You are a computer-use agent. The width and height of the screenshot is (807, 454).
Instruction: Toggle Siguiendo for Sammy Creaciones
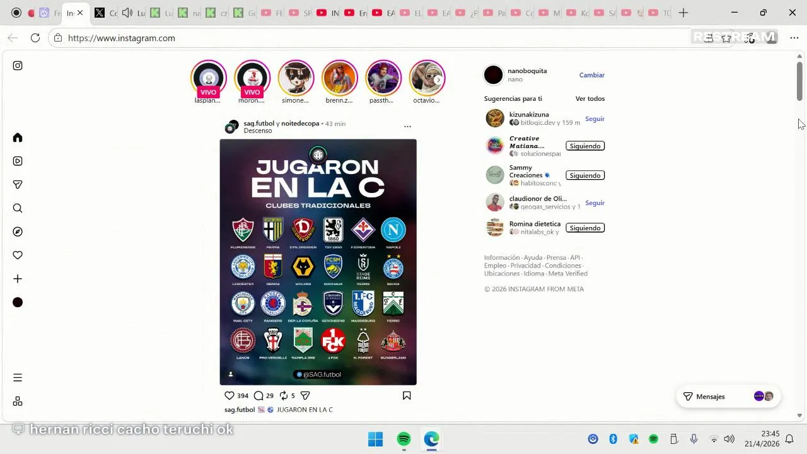585,175
